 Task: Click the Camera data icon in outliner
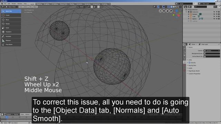(x=200, y=14)
